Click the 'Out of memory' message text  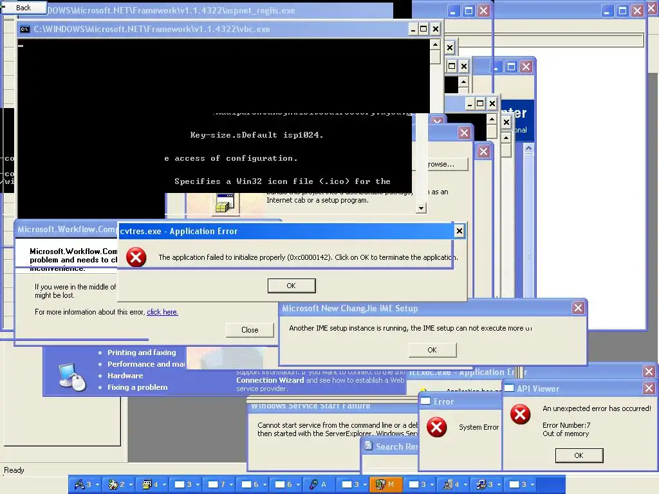coord(566,434)
